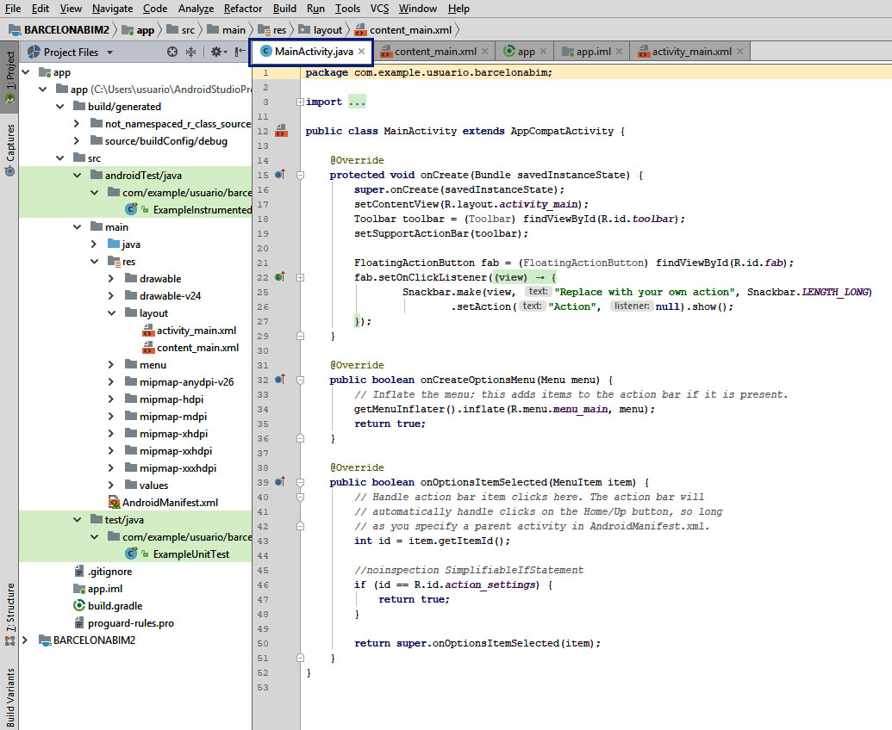The width and height of the screenshot is (892, 730).
Task: Click the collapse-all icon in Project panel
Action: click(191, 53)
